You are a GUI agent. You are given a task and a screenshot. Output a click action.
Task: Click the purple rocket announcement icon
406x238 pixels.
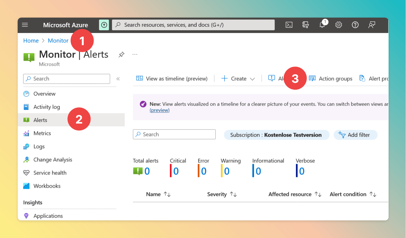[x=143, y=104]
